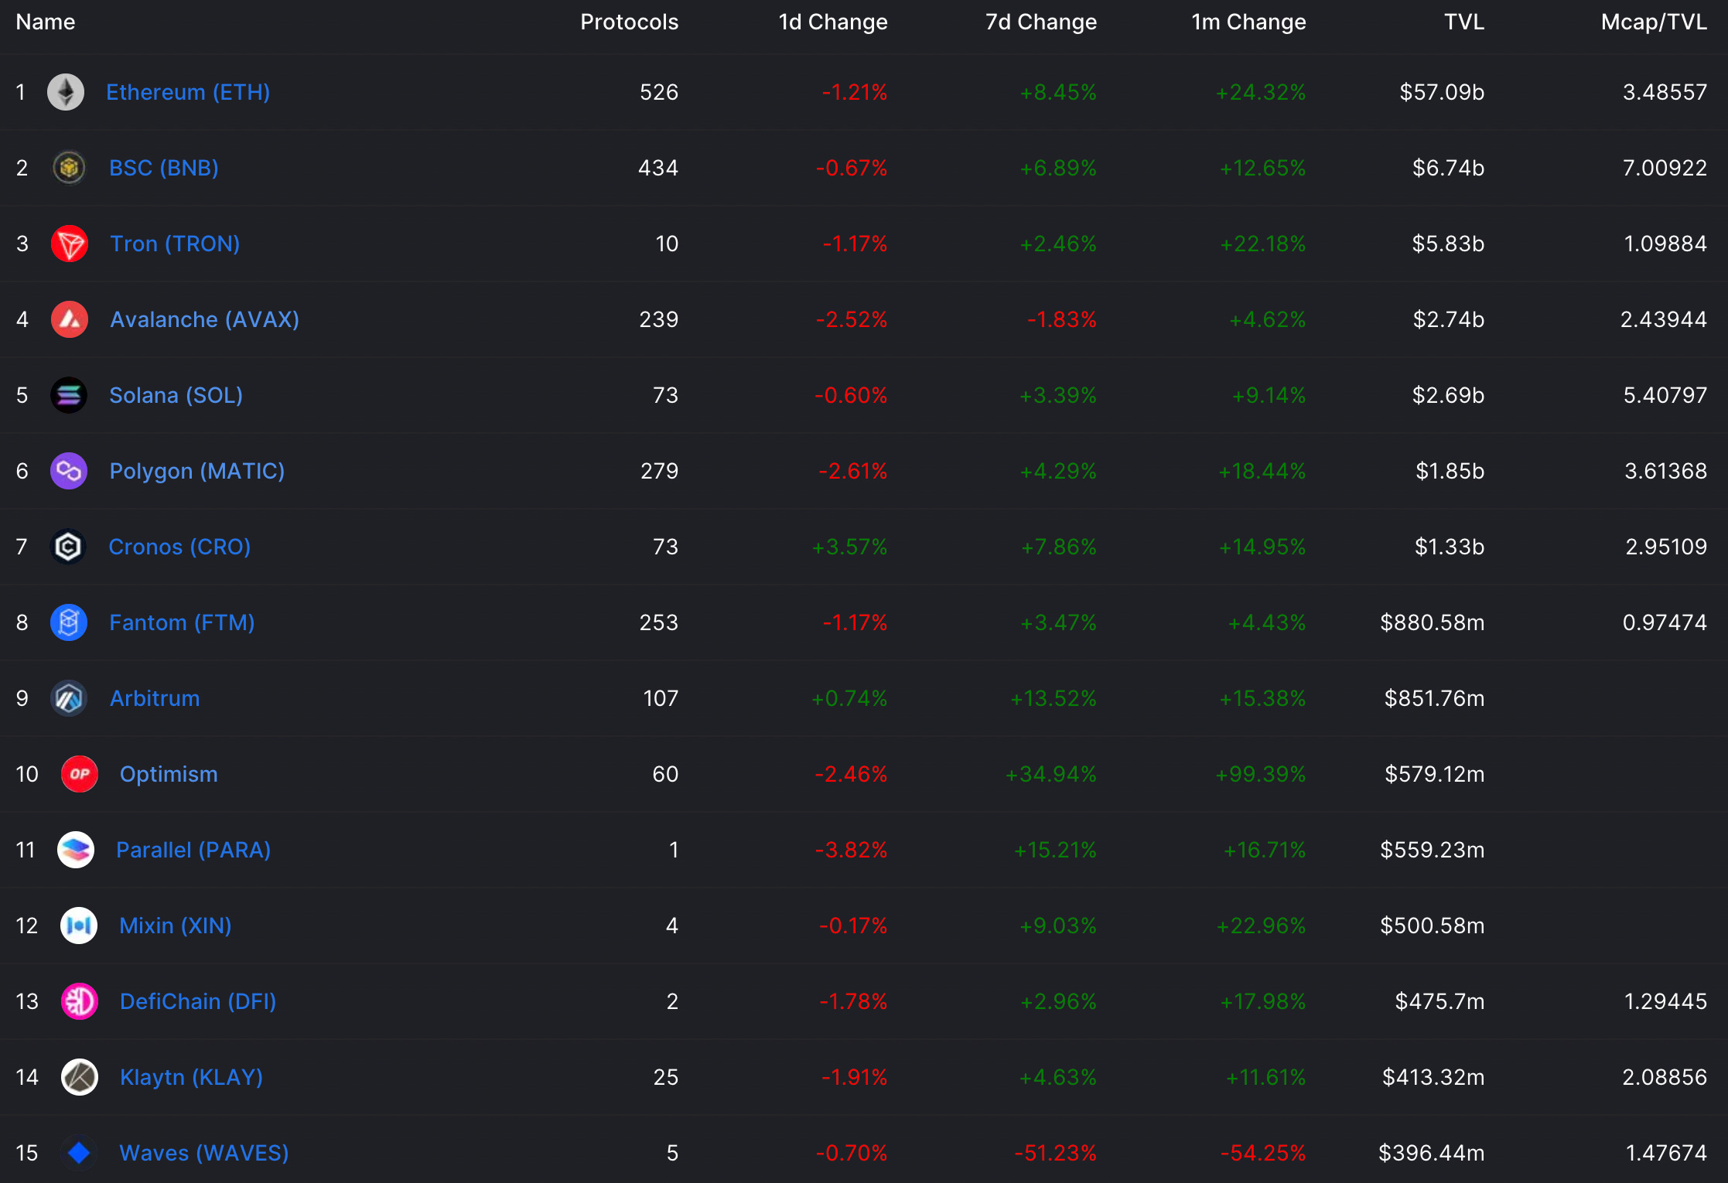The width and height of the screenshot is (1728, 1183).
Task: Open the Mixin (XIN) link
Action: (176, 926)
